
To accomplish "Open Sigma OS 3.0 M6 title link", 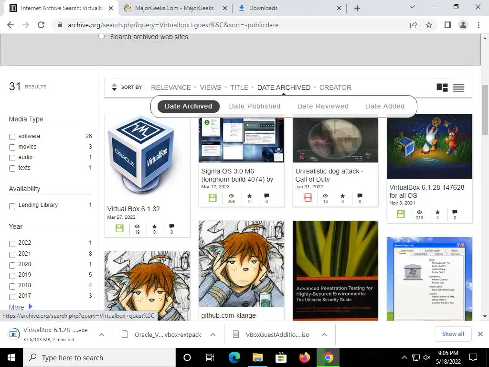I will pos(237,175).
